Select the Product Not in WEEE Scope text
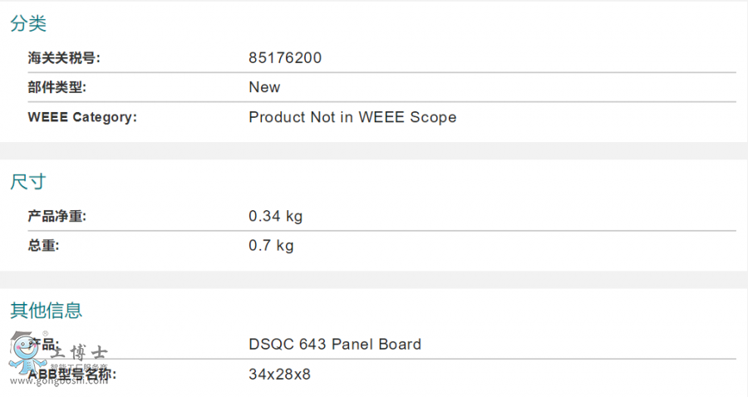 coord(352,117)
